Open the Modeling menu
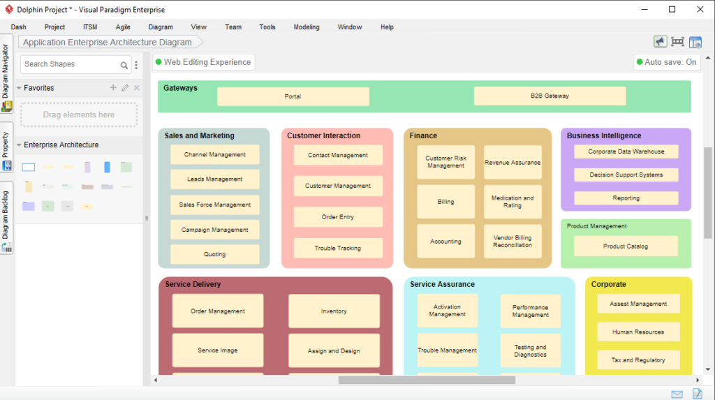Viewport: 715px width, 400px height. [307, 27]
